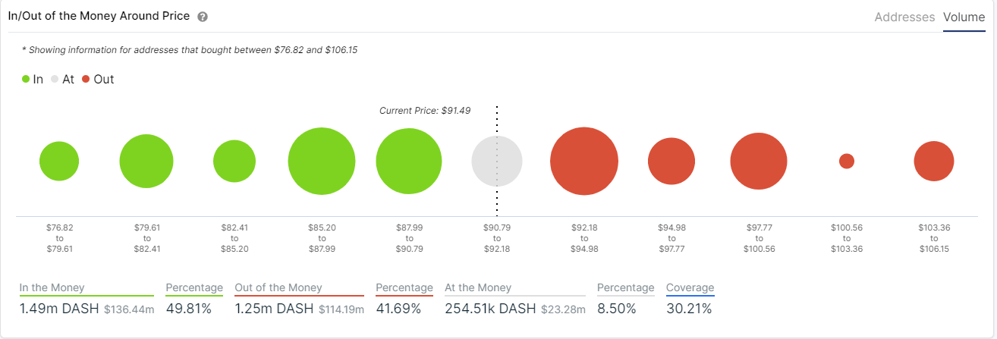The width and height of the screenshot is (997, 339).
Task: Toggle the red Out legend item
Action: tap(98, 79)
